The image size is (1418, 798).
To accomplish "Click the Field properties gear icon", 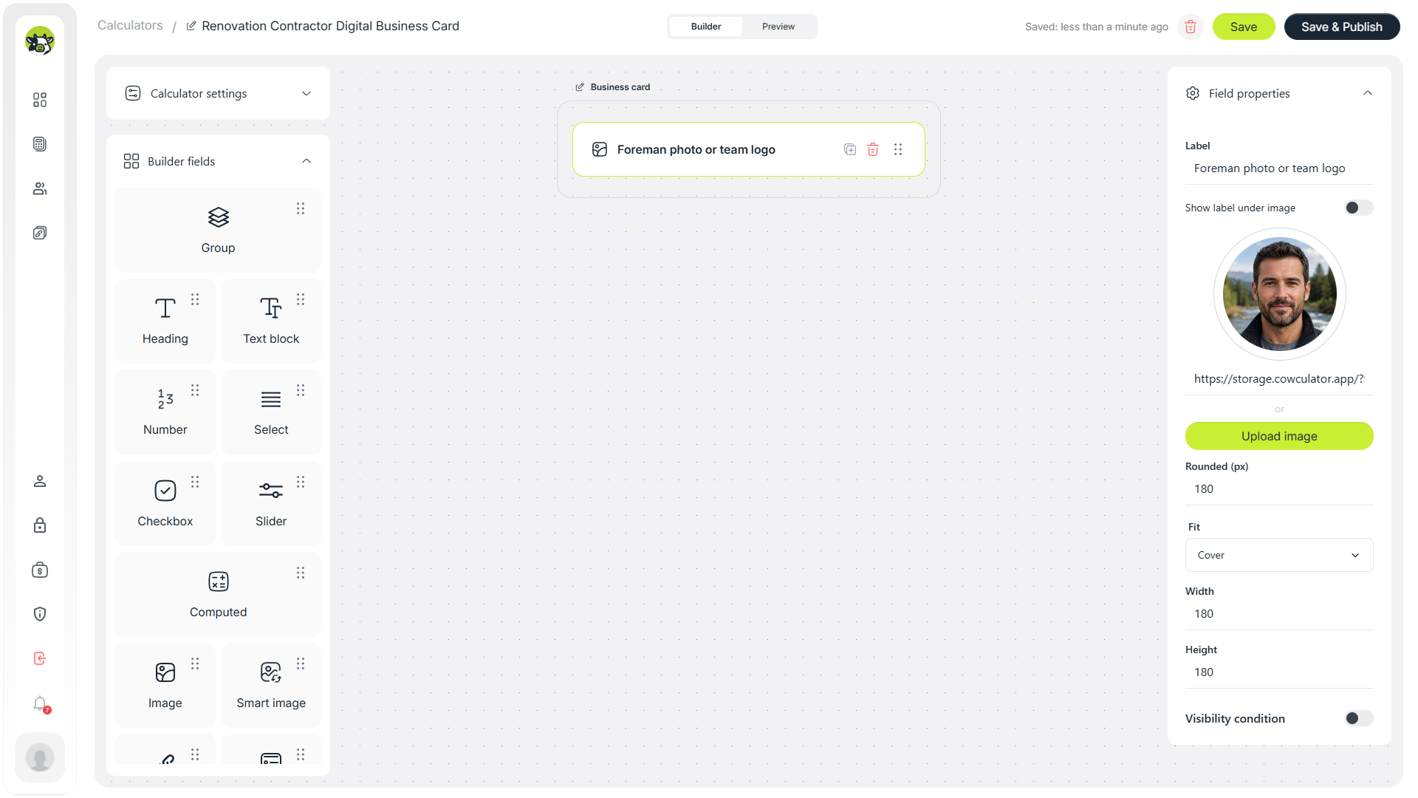I will point(1193,93).
